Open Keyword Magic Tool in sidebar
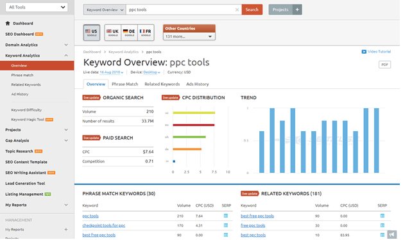This screenshot has height=240, width=403. click(28, 120)
